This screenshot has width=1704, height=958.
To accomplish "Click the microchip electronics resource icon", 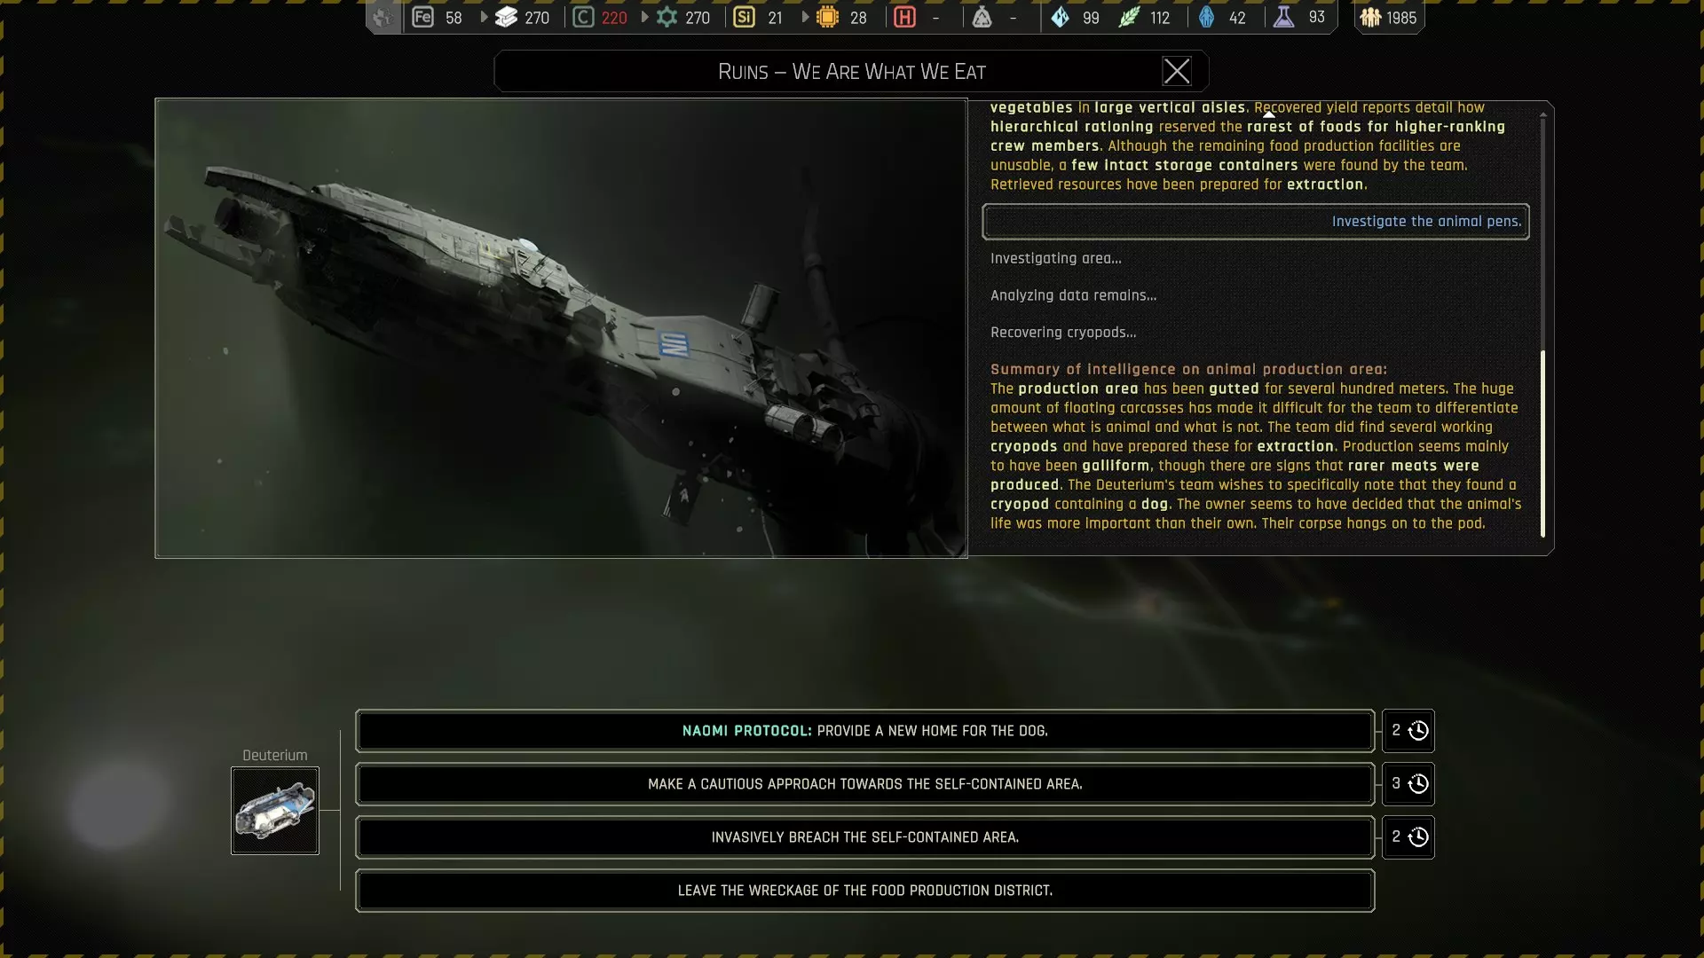I will click(827, 17).
